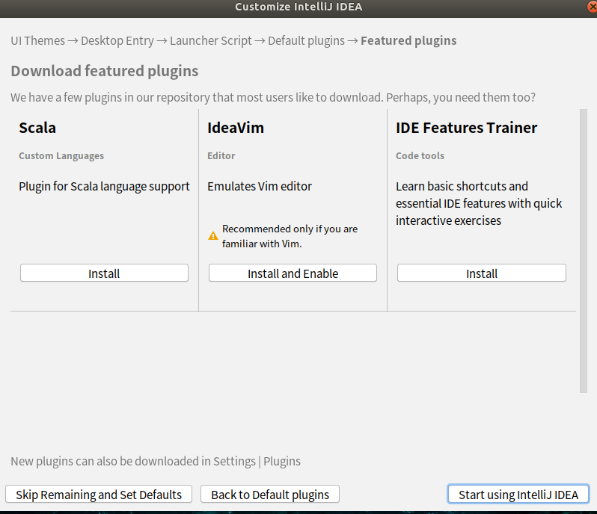Click the Editor category label

(221, 156)
